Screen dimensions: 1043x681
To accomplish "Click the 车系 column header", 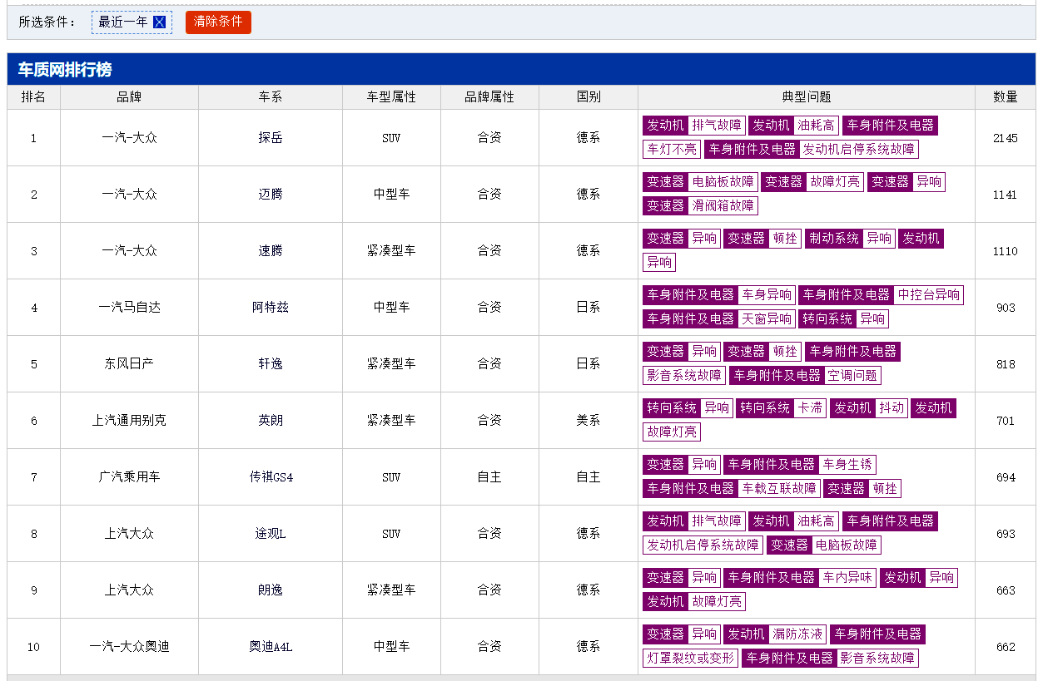I will pyautogui.click(x=271, y=97).
